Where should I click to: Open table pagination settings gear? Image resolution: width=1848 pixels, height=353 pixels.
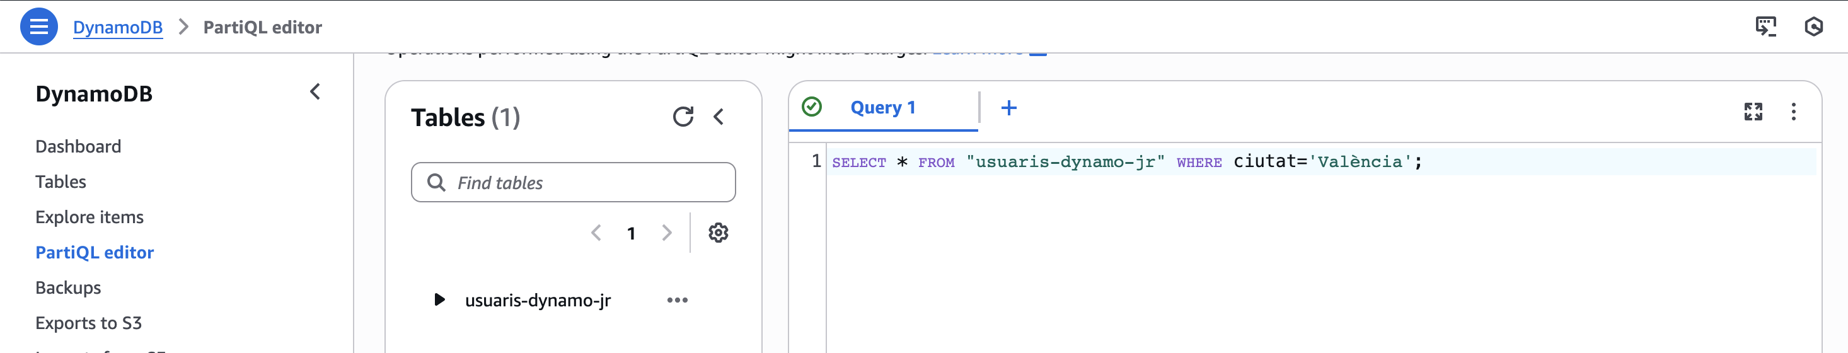coord(718,233)
